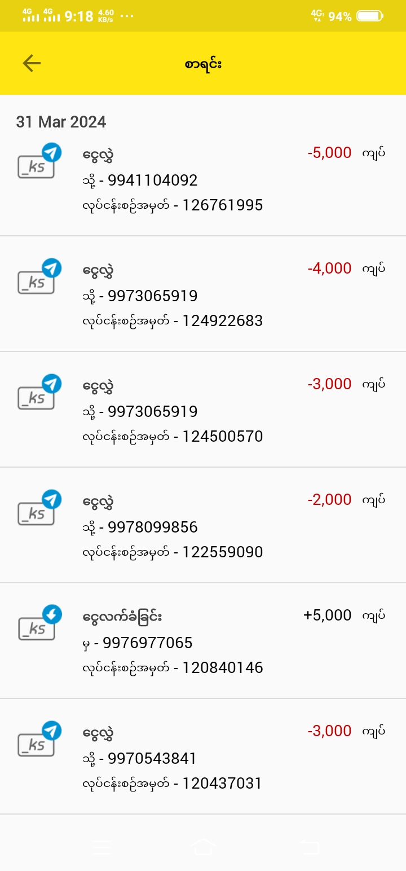Open the -5,000 kyat transfer entry
This screenshot has height=871, width=406.
(x=203, y=178)
